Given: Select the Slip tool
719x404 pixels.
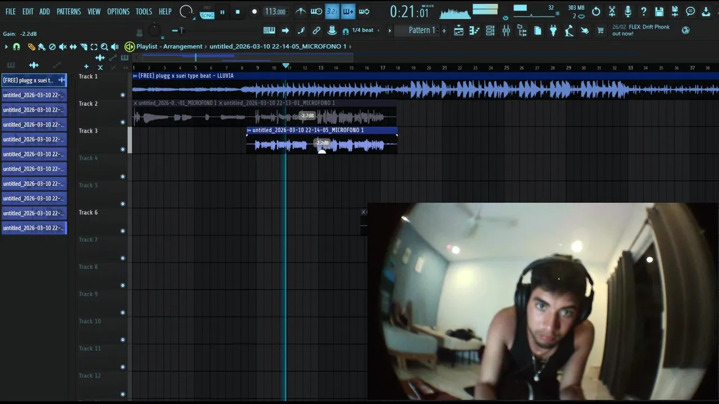Looking at the screenshot, I should [73, 47].
